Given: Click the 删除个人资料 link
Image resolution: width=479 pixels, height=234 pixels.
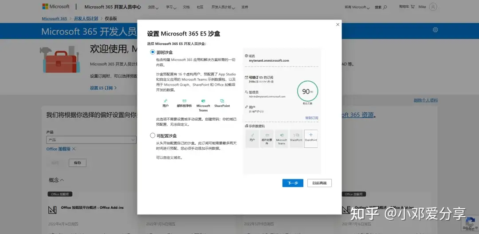Looking at the screenshot, I should point(425,100).
